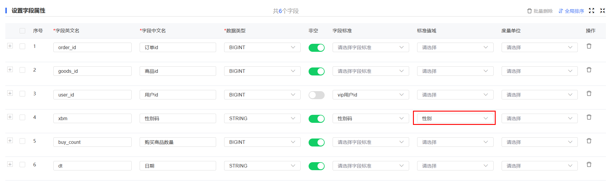Check the checkbox for row 3
Screen dimensions: 611x190
[22, 94]
